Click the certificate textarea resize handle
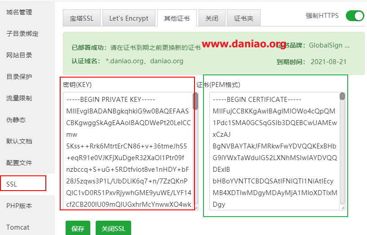Screen dimensions: 367x235 343,208
